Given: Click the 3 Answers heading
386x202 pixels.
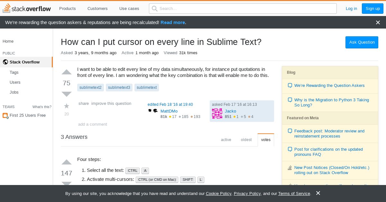Looking at the screenshot, I should tap(74, 137).
